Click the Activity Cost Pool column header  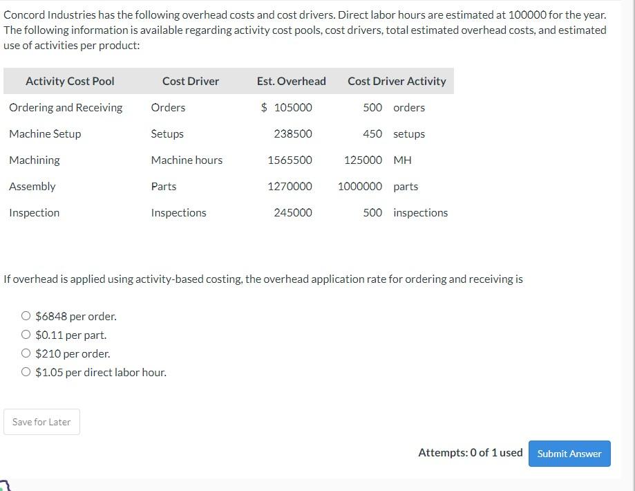[70, 81]
